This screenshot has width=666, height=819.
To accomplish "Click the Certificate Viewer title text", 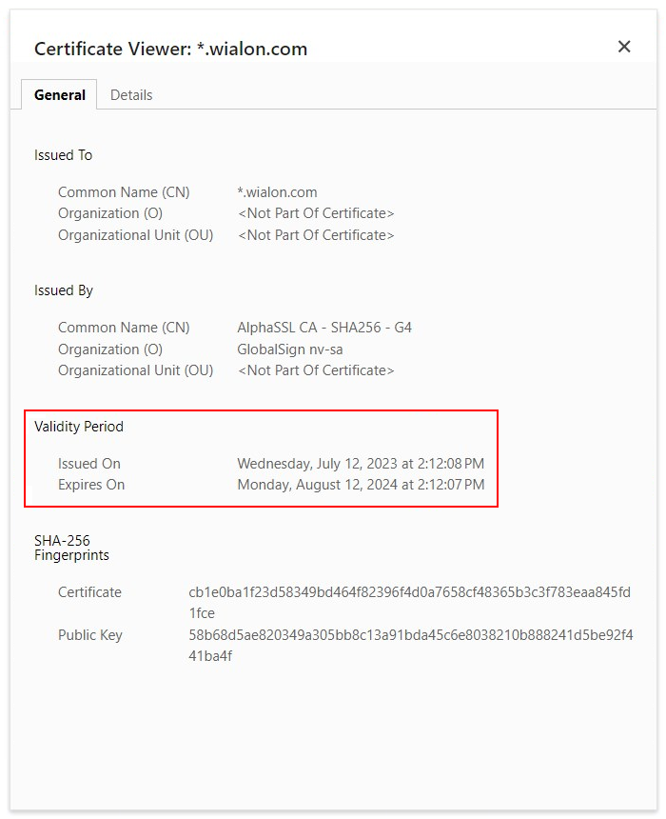I will click(x=170, y=49).
